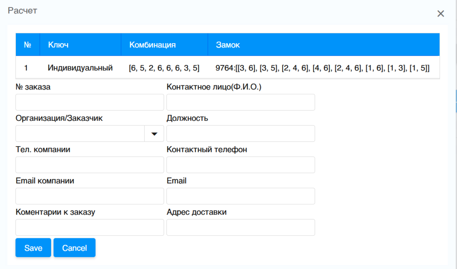Focus the Коментарии к заказу field

point(89,227)
